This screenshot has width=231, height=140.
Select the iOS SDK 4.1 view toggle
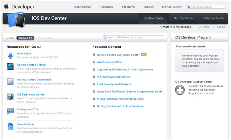(x=25, y=38)
